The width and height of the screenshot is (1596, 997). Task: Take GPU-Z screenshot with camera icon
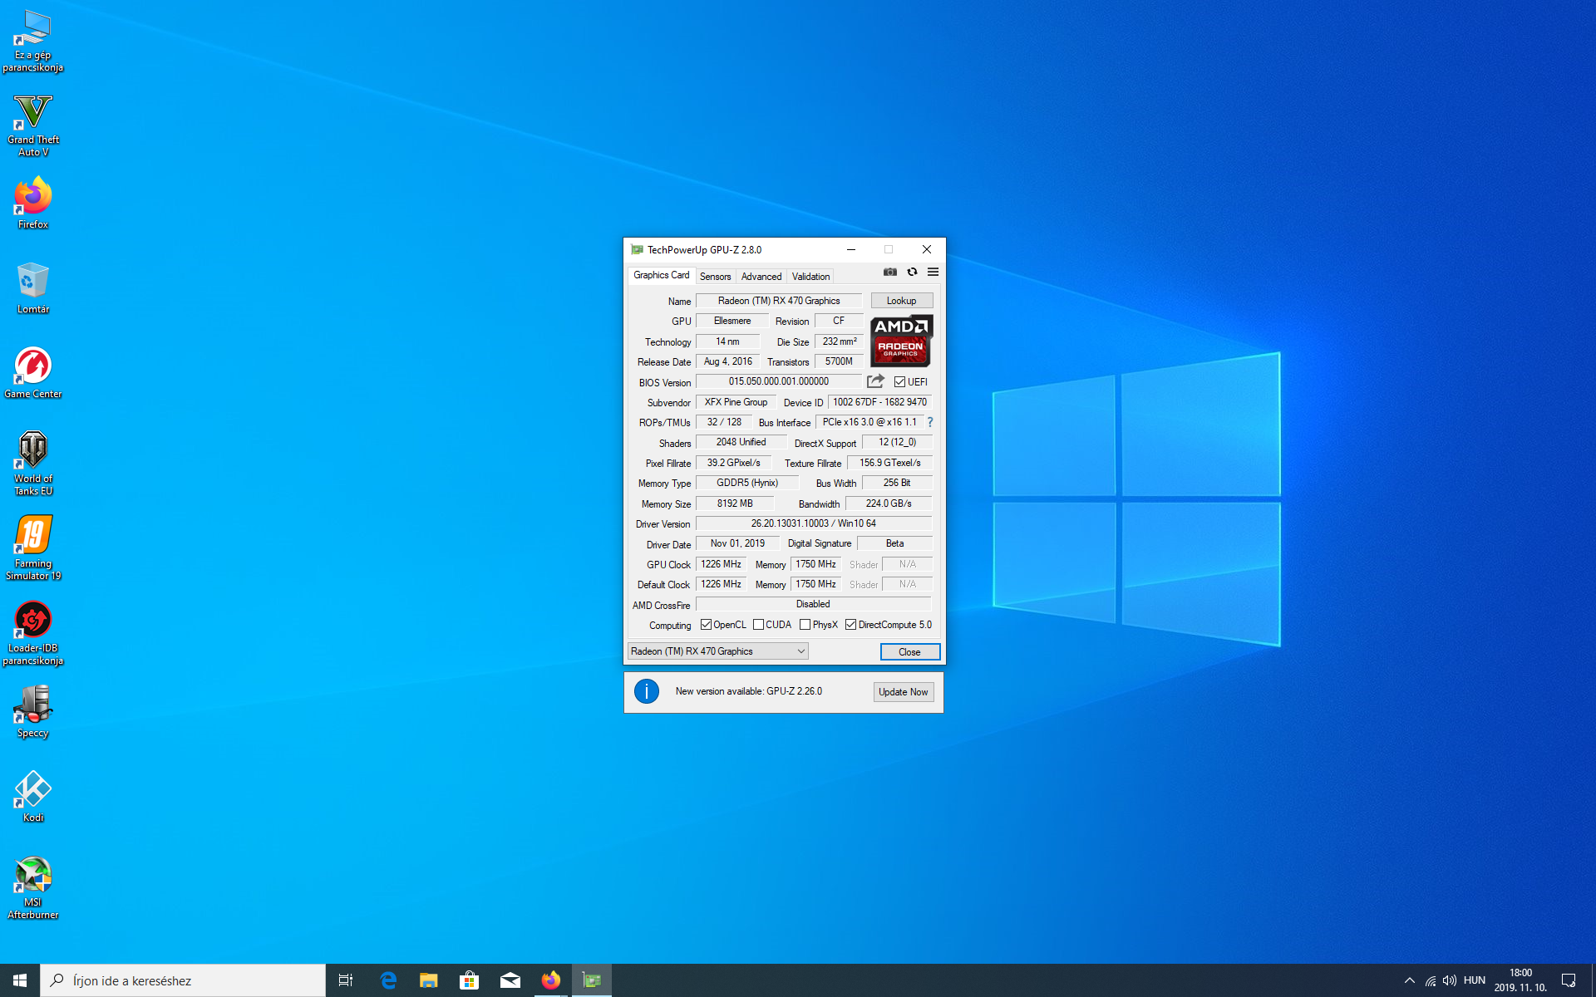tap(889, 272)
